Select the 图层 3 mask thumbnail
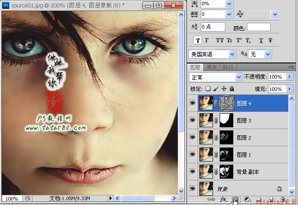298x205 pixels. click(x=226, y=120)
